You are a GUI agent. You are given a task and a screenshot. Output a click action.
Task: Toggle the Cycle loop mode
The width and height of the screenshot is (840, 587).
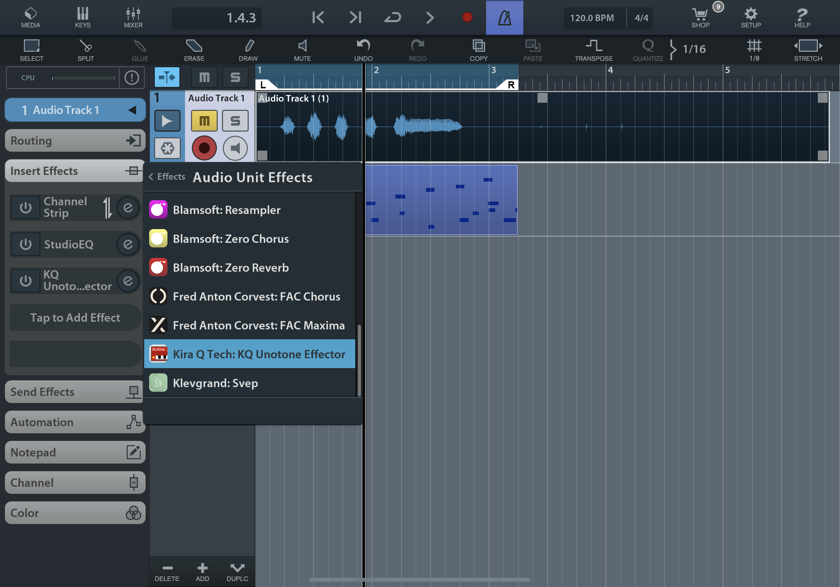393,17
